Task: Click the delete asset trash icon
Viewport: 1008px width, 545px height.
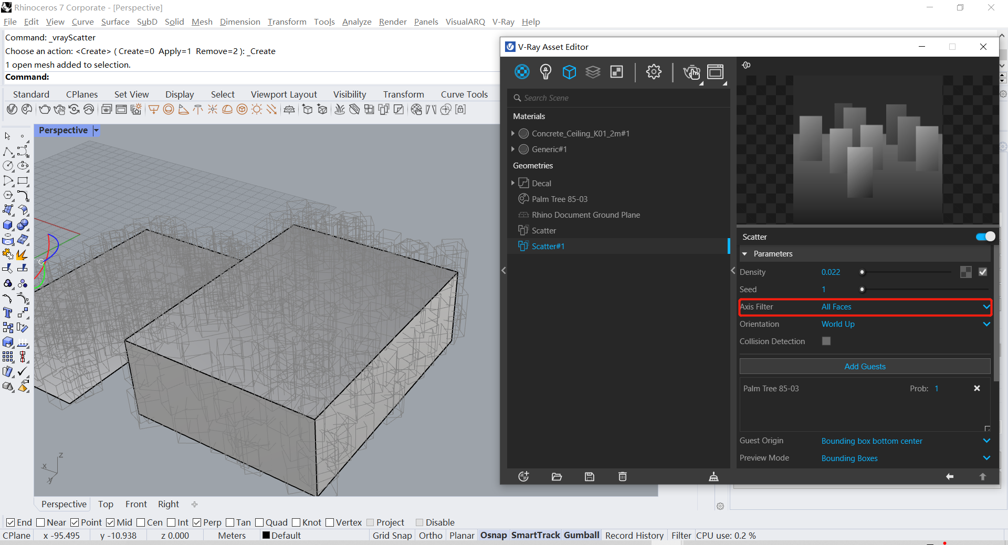Action: [623, 476]
